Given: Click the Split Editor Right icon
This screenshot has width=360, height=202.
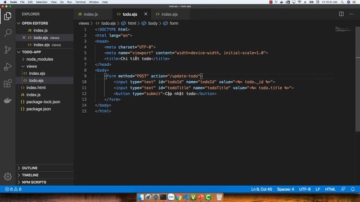Looking at the screenshot, I should pos(341,14).
